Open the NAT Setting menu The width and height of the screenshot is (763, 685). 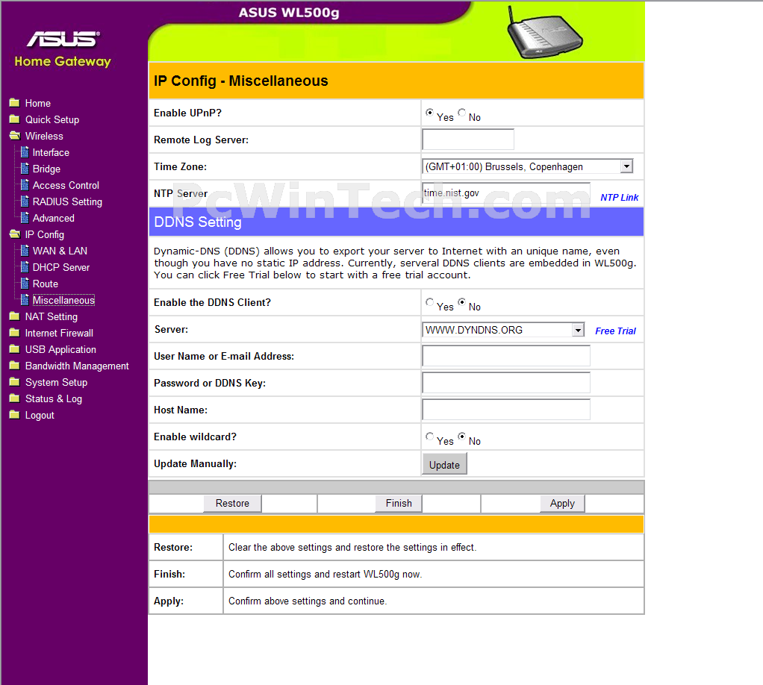51,316
